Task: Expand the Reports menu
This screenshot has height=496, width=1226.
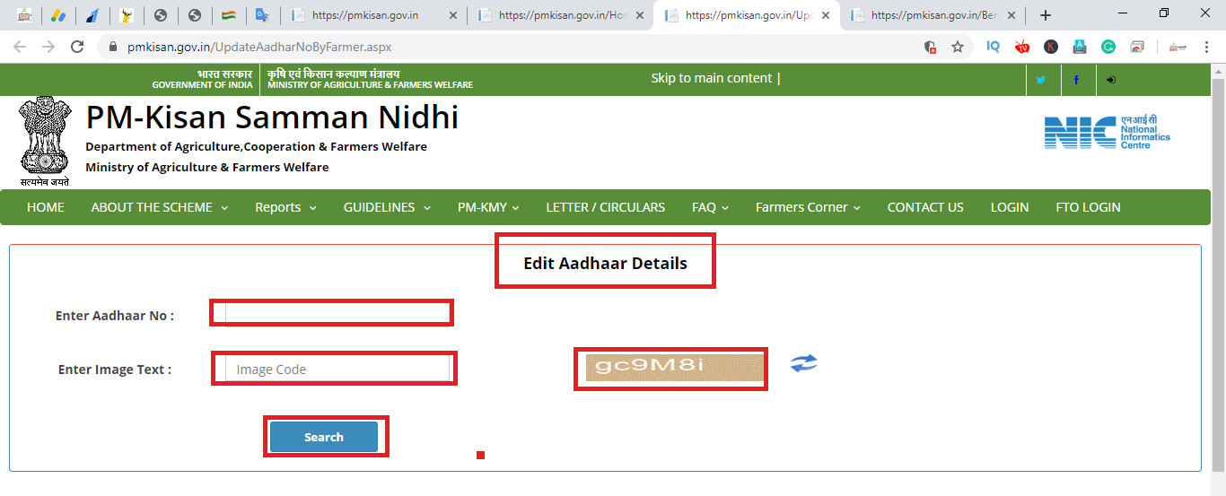Action: (285, 207)
